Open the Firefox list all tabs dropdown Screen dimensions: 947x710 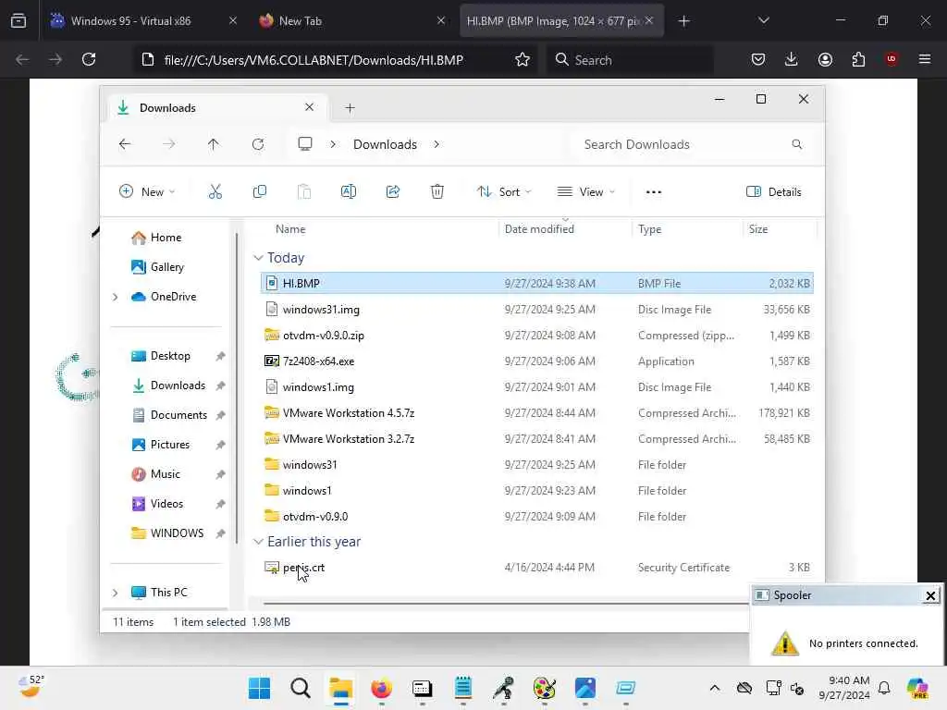coord(763,20)
